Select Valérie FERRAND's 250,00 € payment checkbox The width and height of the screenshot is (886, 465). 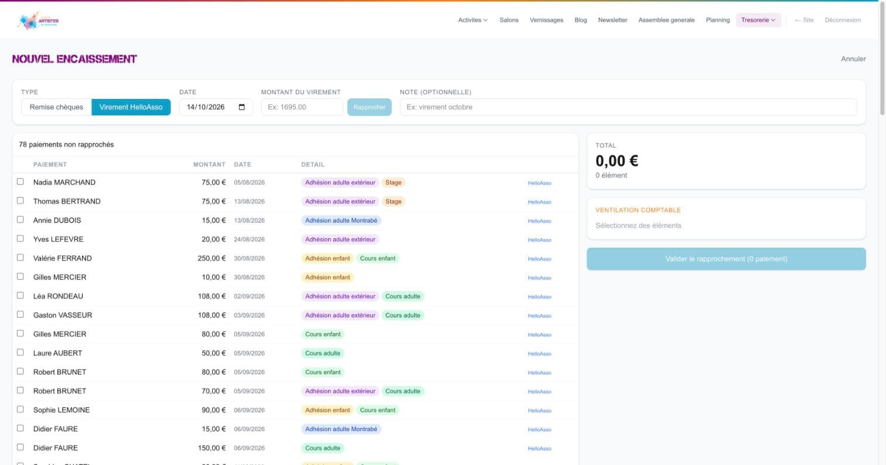point(21,257)
